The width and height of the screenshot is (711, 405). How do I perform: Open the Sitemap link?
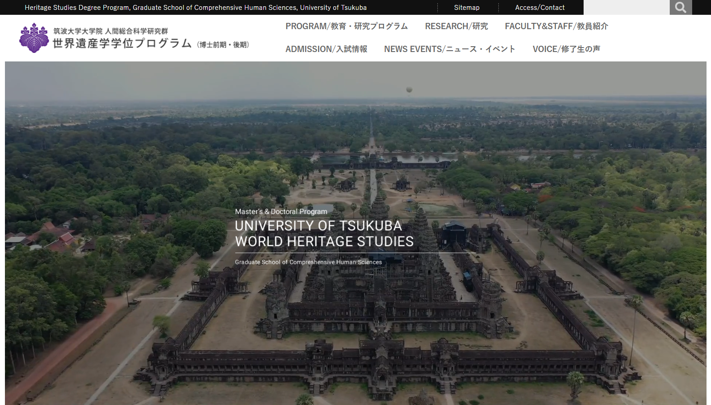[467, 8]
